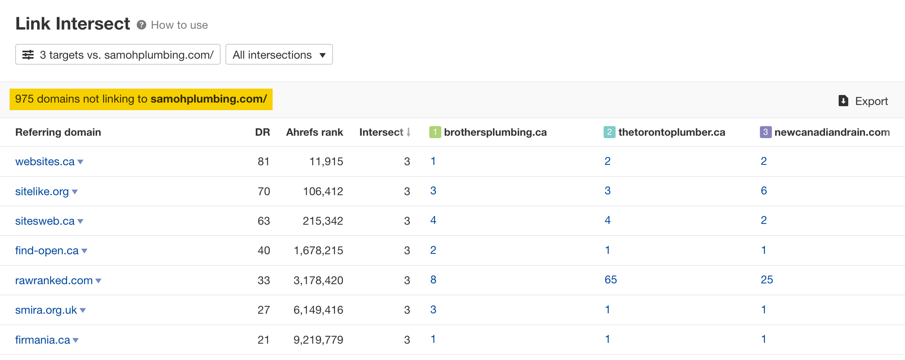Click the Referring domain column header
The height and width of the screenshot is (360, 905).
(x=58, y=132)
